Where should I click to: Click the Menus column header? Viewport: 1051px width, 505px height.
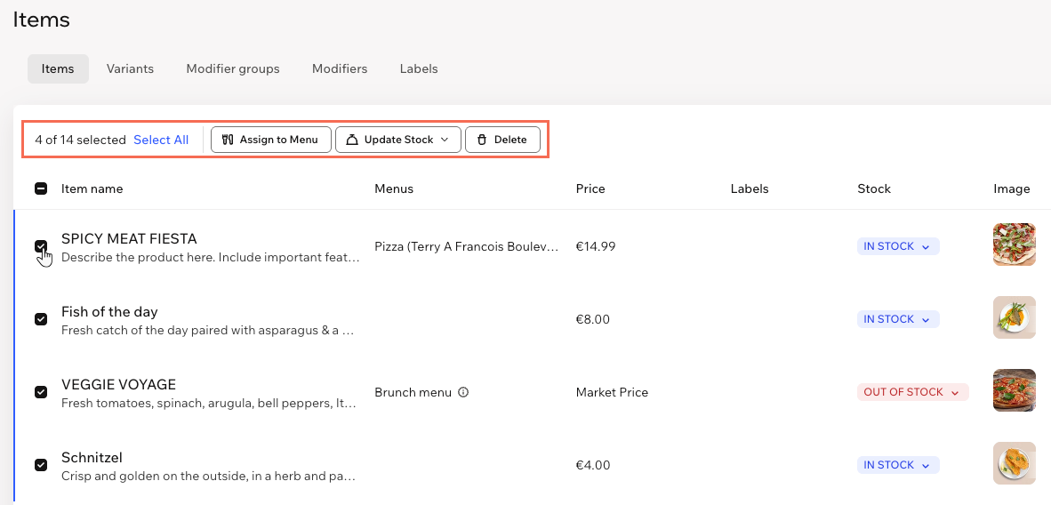click(394, 189)
